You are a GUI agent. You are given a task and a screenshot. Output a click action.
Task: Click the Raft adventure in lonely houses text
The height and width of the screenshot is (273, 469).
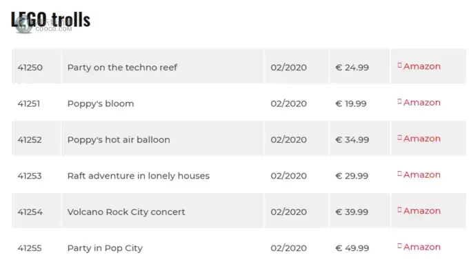coord(138,176)
